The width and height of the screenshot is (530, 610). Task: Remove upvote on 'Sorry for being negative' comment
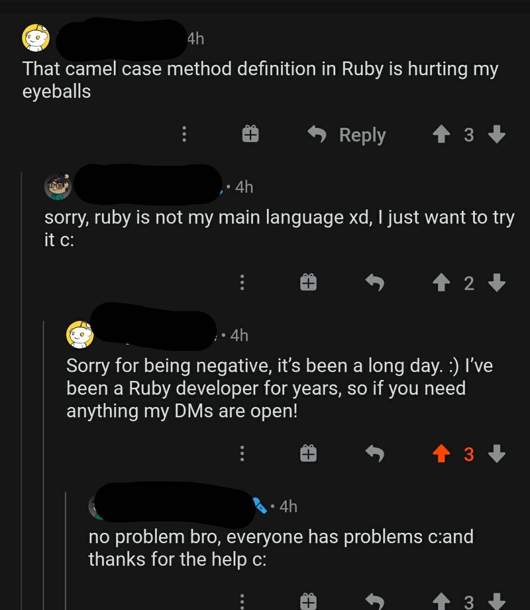coord(441,454)
